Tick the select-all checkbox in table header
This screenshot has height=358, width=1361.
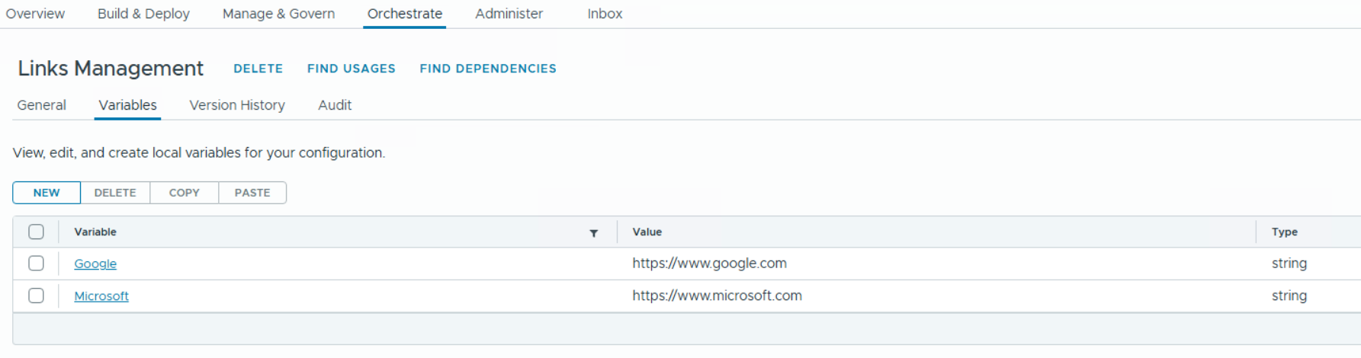click(36, 232)
